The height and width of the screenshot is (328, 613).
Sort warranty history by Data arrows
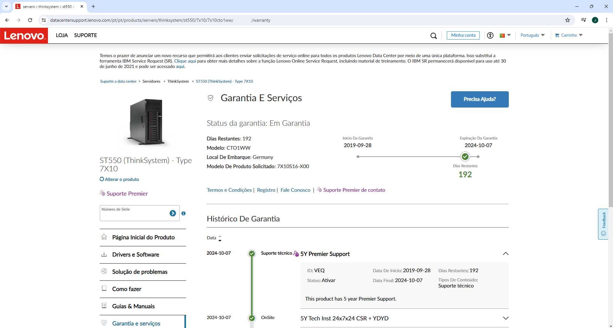(220, 238)
